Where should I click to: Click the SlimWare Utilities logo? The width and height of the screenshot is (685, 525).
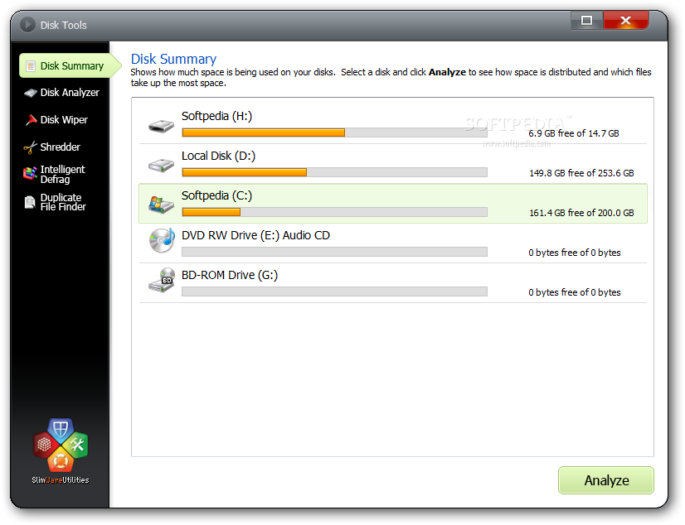(x=61, y=446)
